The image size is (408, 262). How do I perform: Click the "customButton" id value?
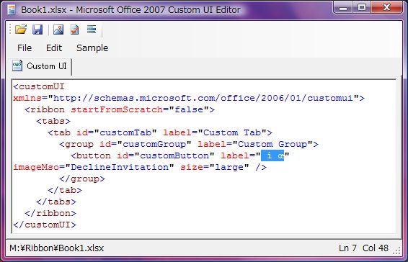174,155
